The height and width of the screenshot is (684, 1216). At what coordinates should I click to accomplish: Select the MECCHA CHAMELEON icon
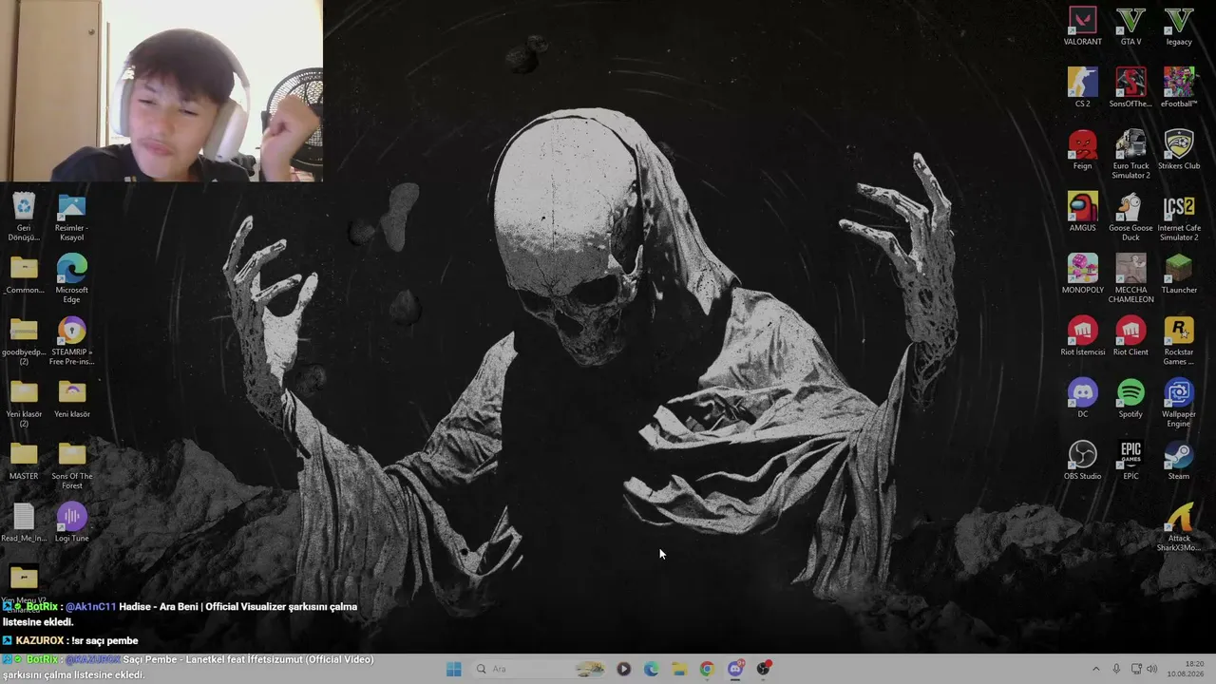1130,279
